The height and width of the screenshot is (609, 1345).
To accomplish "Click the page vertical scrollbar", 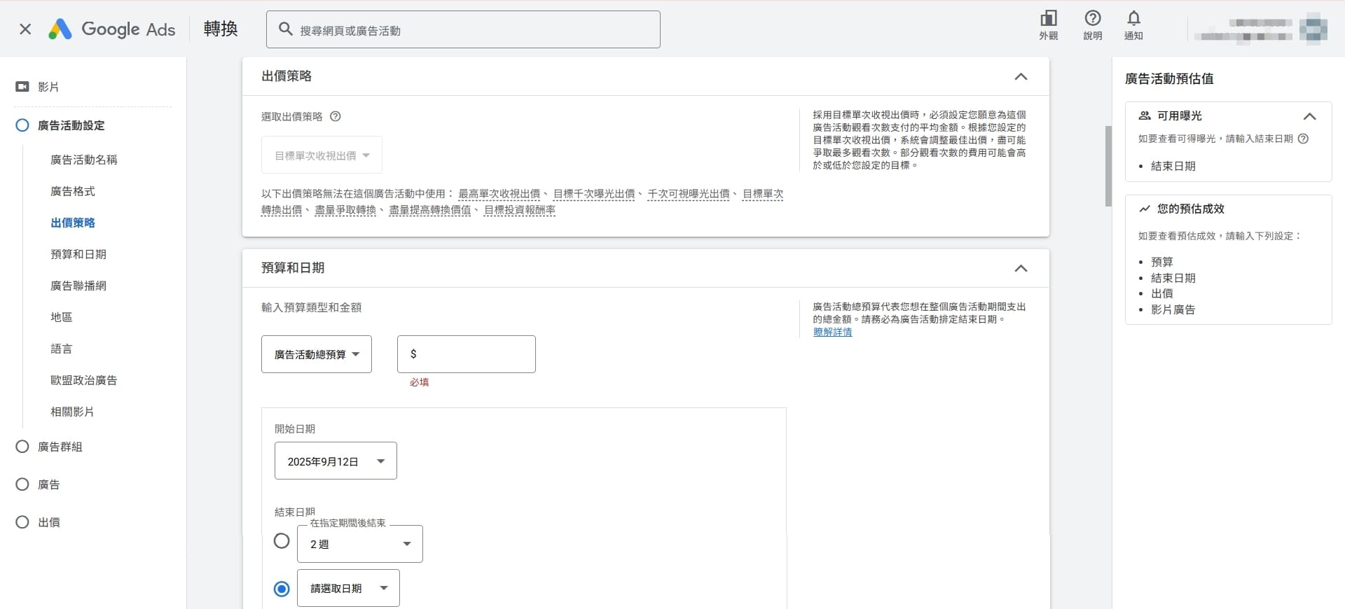I will pyautogui.click(x=1108, y=167).
